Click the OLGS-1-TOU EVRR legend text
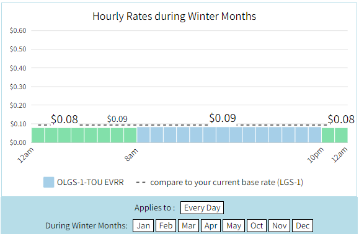The image size is (359, 234). 90,183
